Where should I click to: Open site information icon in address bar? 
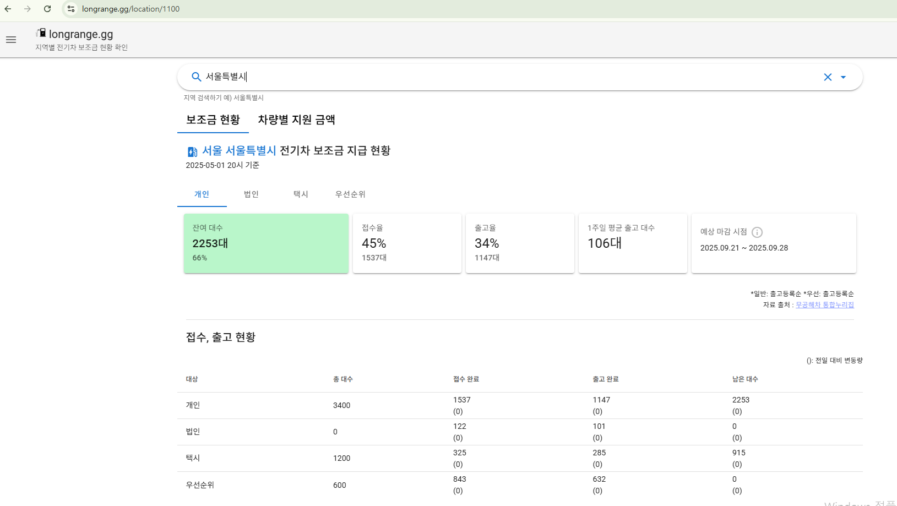click(71, 9)
